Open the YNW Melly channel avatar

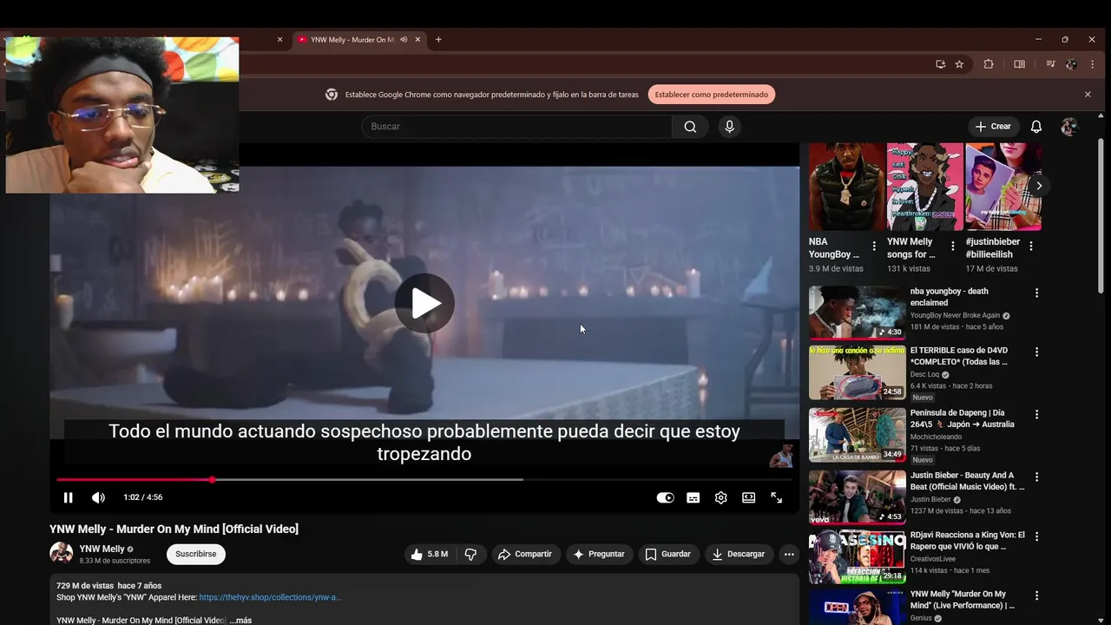pos(61,553)
